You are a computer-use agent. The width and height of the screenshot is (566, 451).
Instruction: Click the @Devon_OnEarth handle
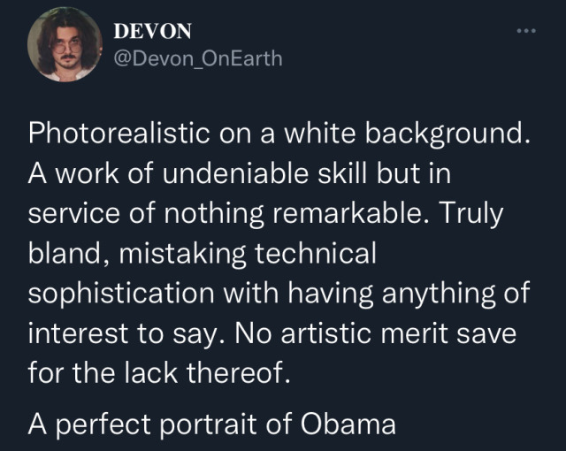(198, 58)
